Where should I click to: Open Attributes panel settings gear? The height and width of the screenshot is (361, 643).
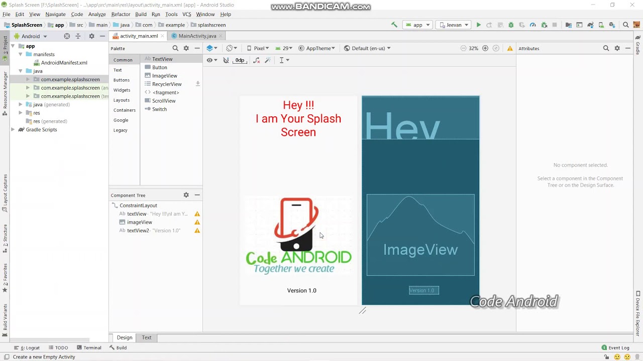click(617, 48)
